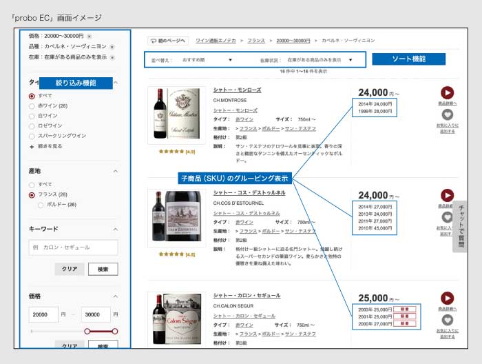Click 2000年 27,000円 vintage for カロン・セギュール
Viewport: 482px width, 364px height.
(x=375, y=324)
